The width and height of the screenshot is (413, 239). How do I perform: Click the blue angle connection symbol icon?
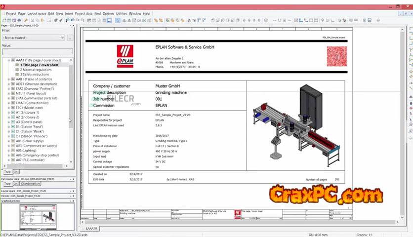pos(300,20)
